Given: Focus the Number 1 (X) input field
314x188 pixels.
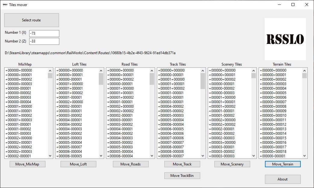Looking at the screenshot, I should pos(44,33).
